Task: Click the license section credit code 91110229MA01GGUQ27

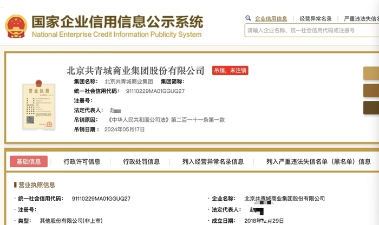Action: [x=101, y=199]
